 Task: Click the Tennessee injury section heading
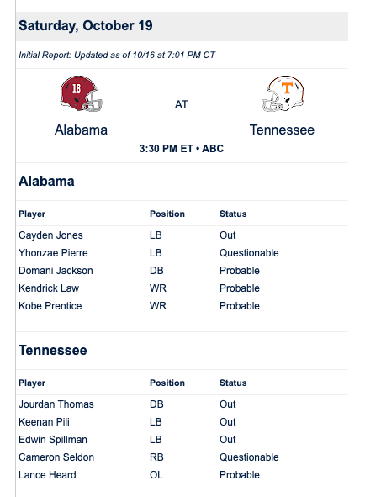click(53, 350)
